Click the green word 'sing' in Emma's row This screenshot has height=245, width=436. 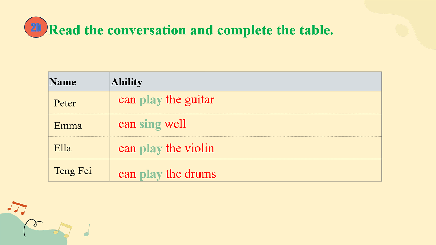pos(150,124)
